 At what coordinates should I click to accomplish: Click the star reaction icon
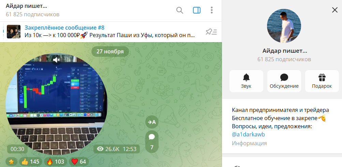(11, 162)
